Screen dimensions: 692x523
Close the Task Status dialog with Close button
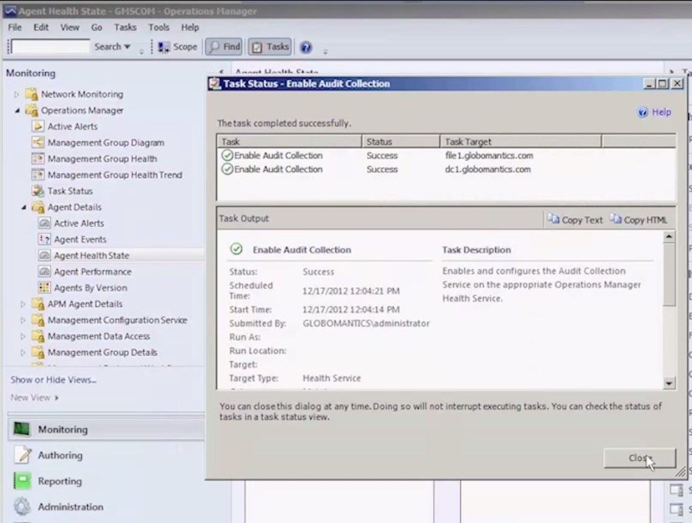coord(639,459)
